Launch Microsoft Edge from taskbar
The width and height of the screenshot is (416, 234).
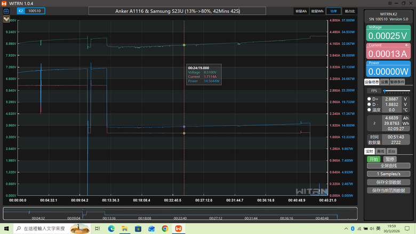[x=111, y=229]
